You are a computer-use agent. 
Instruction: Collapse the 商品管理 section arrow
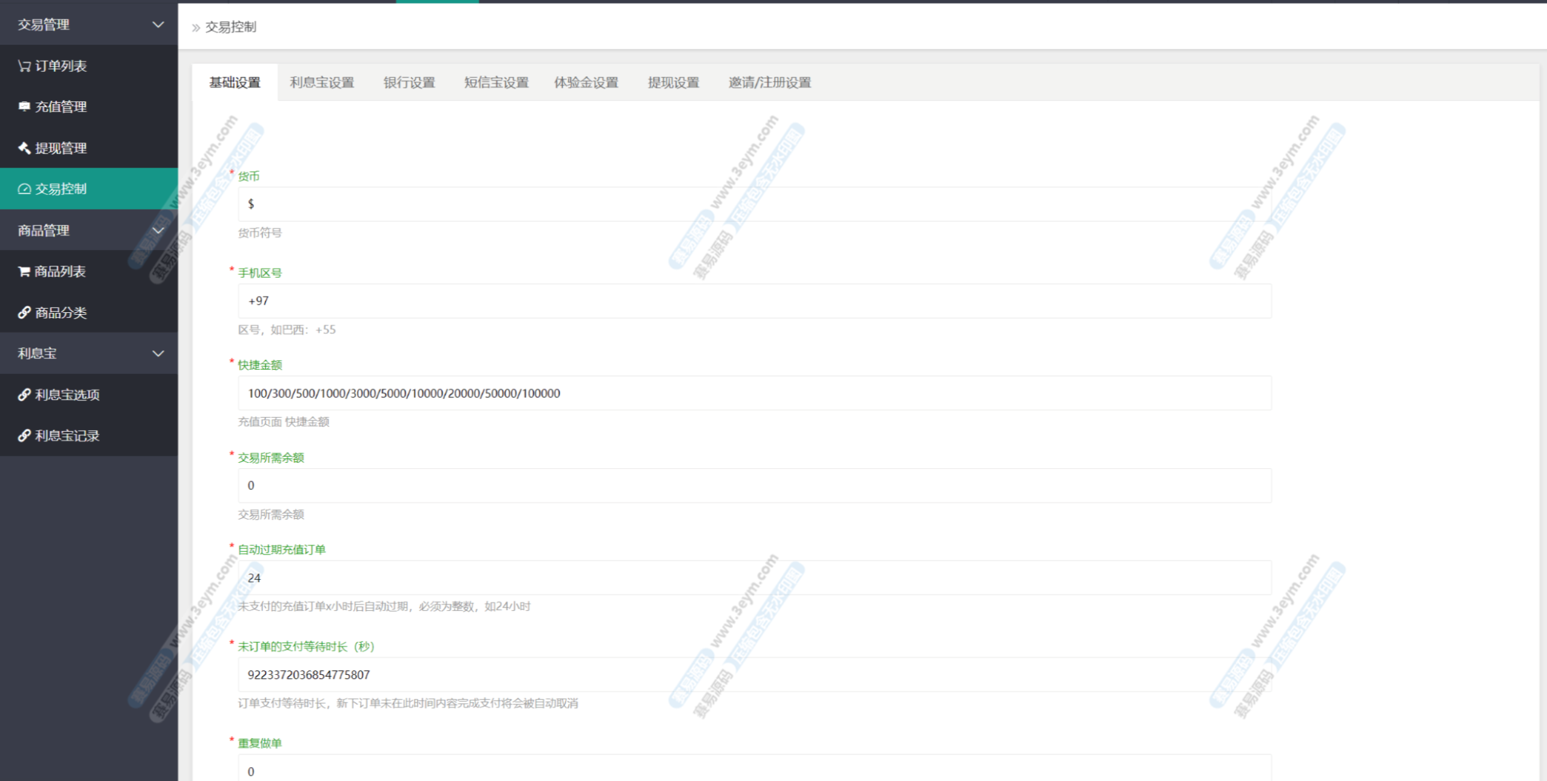pos(158,230)
